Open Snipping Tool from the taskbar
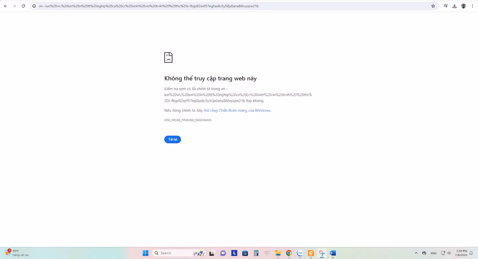 point(322,253)
